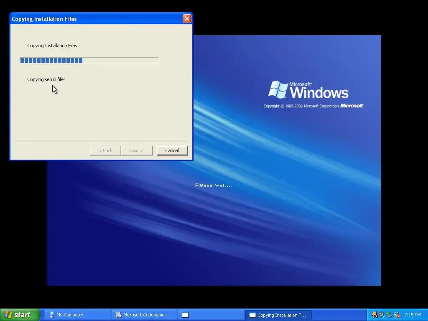Click the activation keys tray icon

[x=374, y=315]
